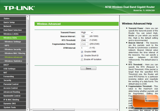160x111 pixels.
Task: Click the Beacon Interval field
Action: point(84,36)
